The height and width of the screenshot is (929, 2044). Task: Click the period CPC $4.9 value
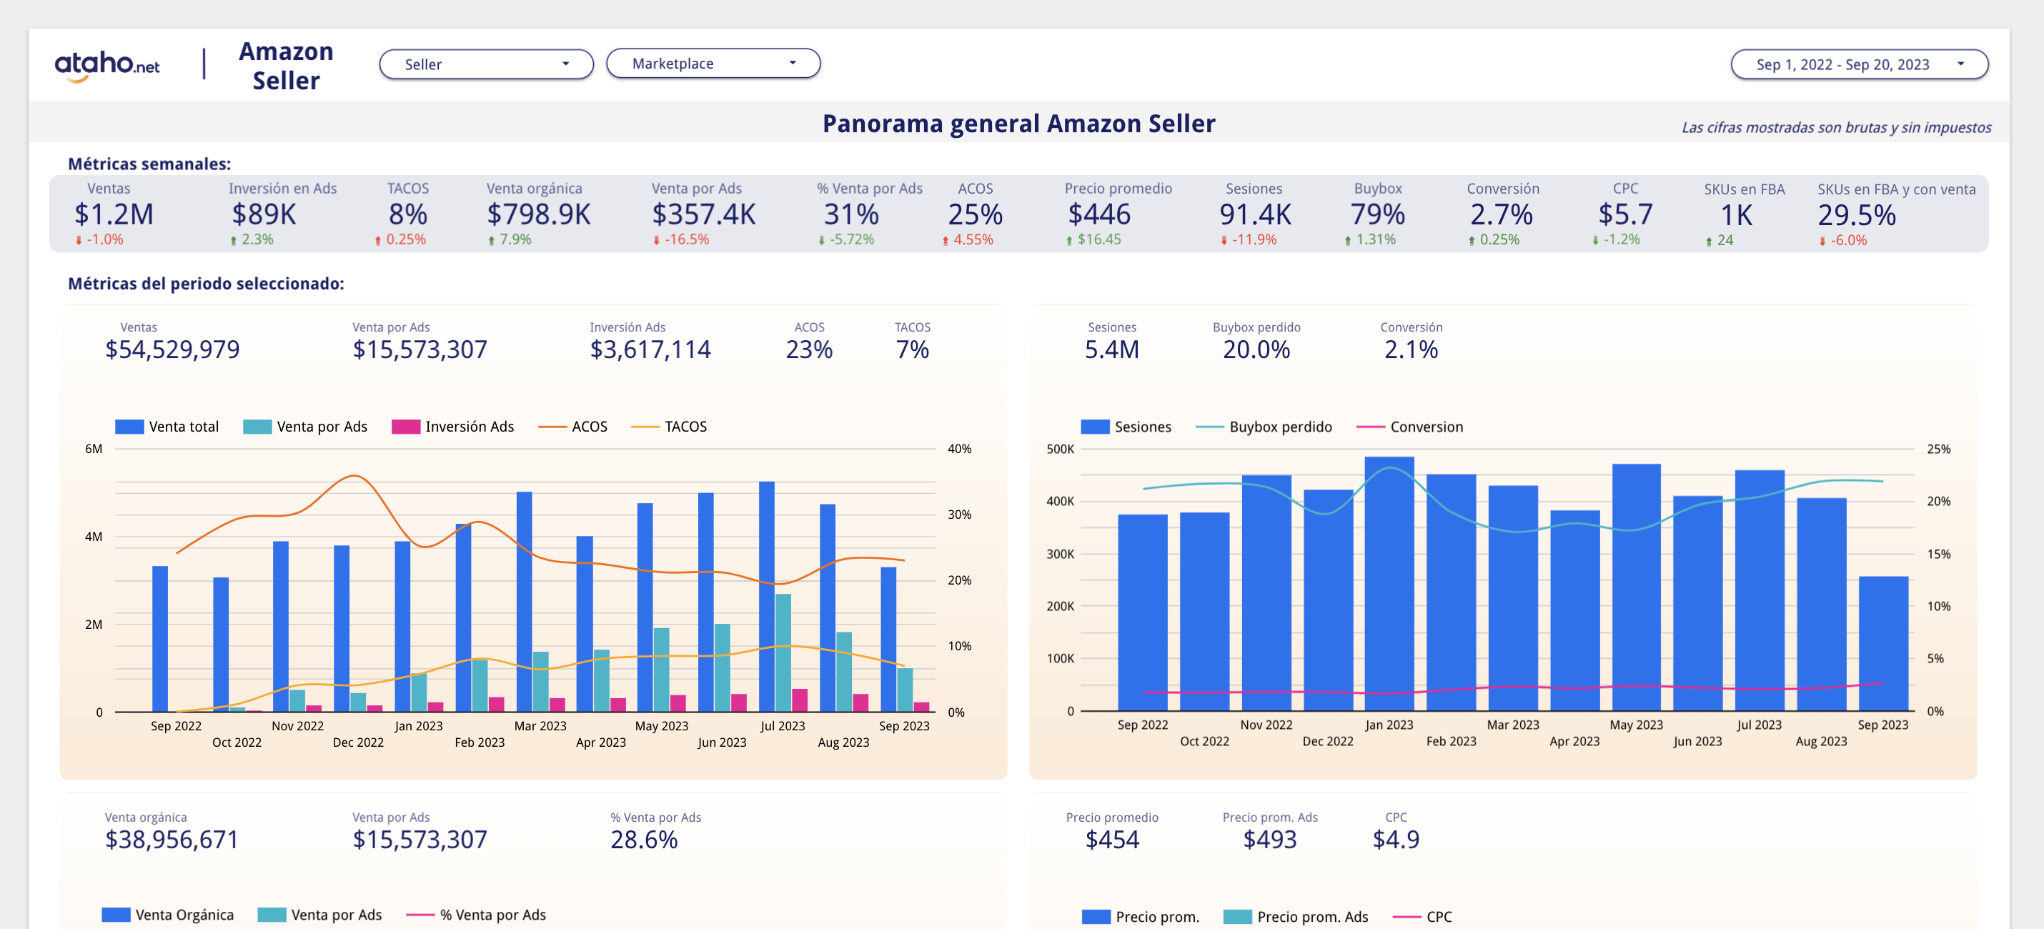coord(1396,840)
